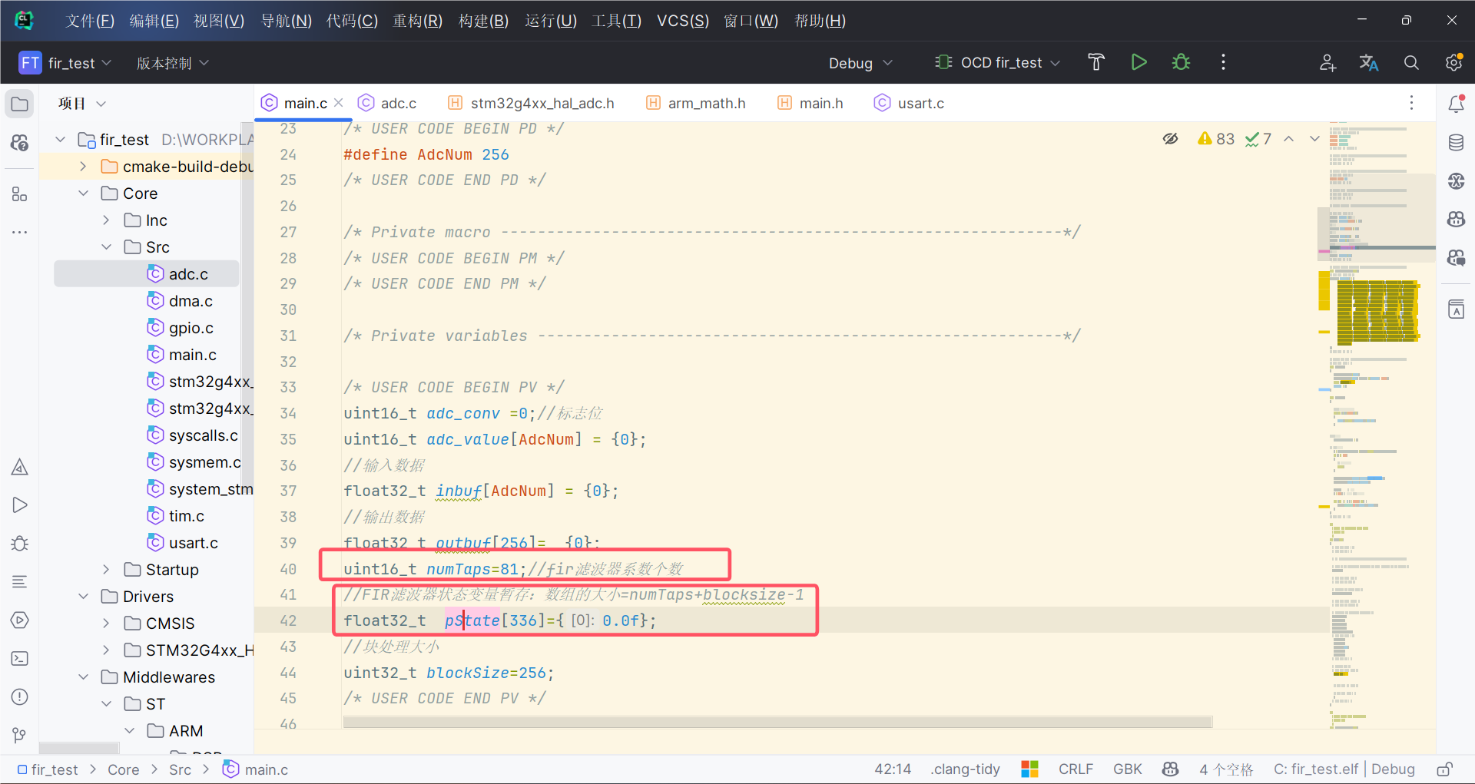The width and height of the screenshot is (1475, 784).
Task: Open the fir_test project dropdown
Action: click(x=65, y=63)
